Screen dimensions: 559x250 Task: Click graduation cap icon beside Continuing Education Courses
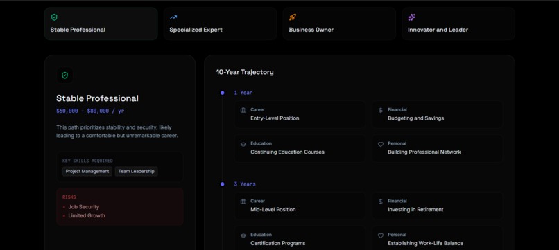[x=243, y=144]
